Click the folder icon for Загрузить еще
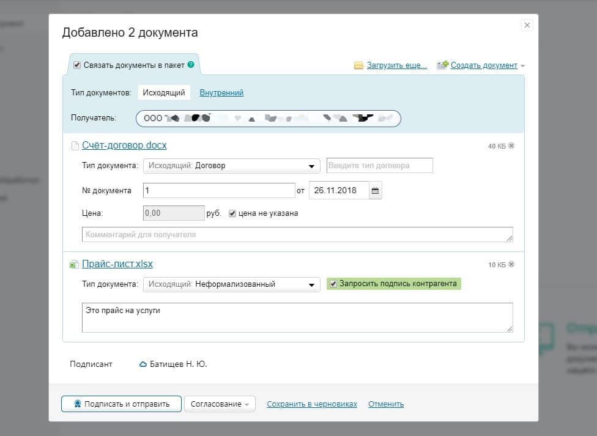The image size is (597, 436). [359, 65]
